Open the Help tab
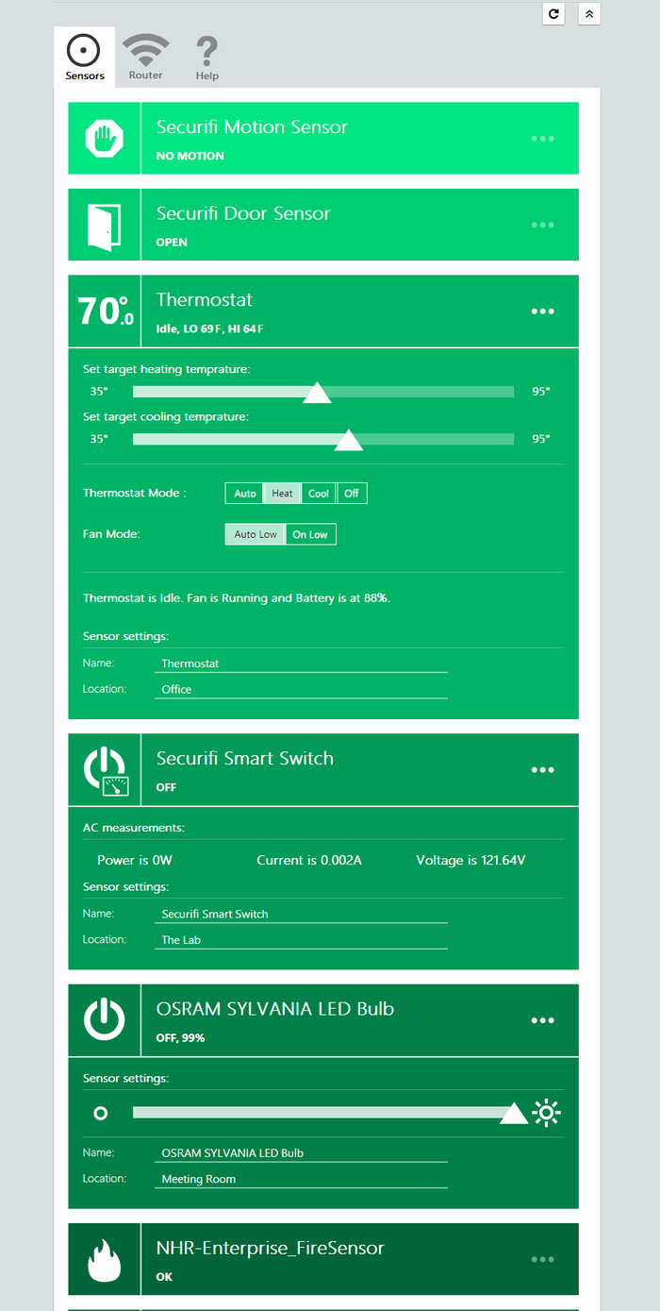660x1311 pixels. pyautogui.click(x=207, y=57)
